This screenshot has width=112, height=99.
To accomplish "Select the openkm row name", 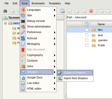I will (x=103, y=40).
